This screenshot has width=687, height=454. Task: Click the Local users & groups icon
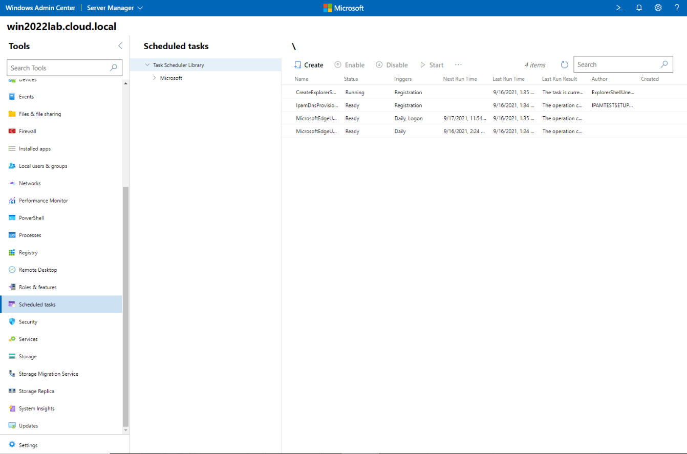coord(12,166)
